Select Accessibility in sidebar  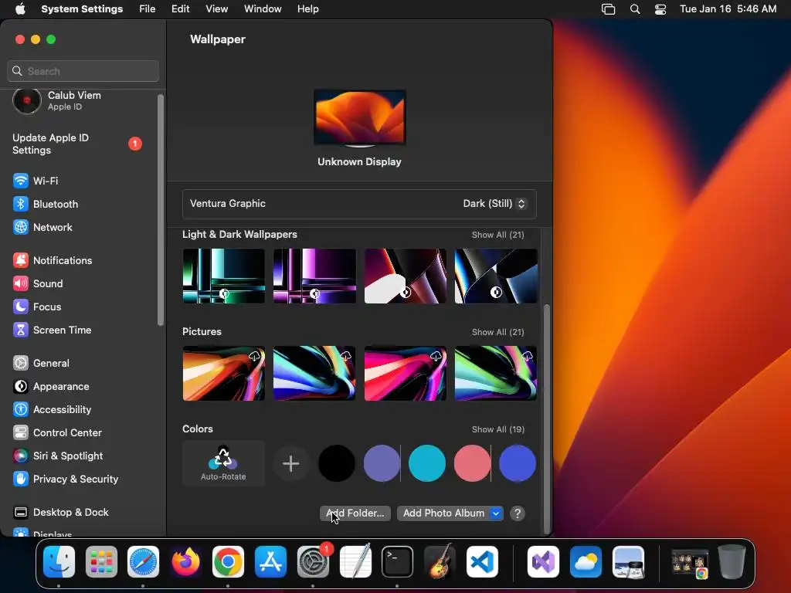(52, 409)
